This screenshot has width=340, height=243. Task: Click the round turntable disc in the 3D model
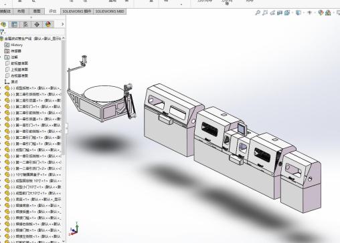(x=104, y=93)
